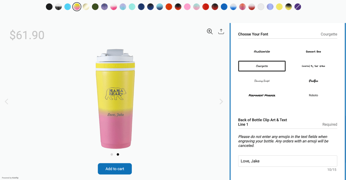Click the share upload icon

coord(221,31)
